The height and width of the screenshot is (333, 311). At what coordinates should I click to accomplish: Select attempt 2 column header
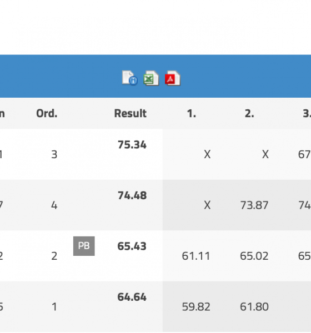[x=249, y=113]
